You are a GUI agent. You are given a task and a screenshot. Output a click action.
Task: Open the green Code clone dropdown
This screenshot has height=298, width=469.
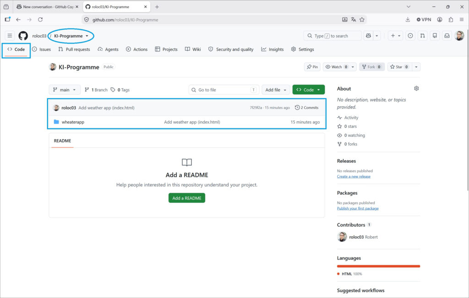click(308, 90)
